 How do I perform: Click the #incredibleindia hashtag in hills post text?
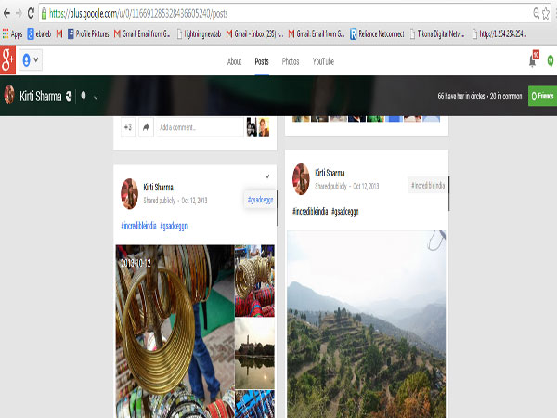click(x=310, y=212)
